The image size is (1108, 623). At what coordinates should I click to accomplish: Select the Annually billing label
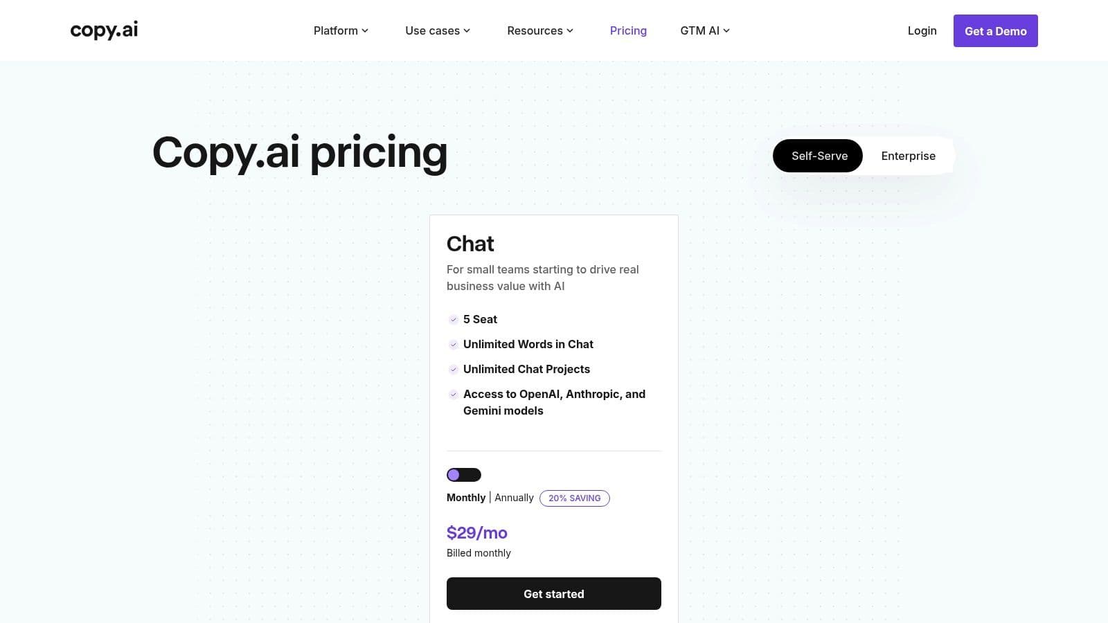point(514,498)
